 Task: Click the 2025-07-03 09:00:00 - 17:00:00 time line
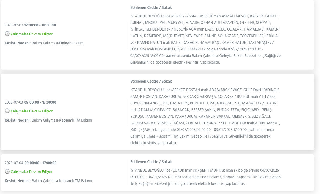click(x=30, y=103)
